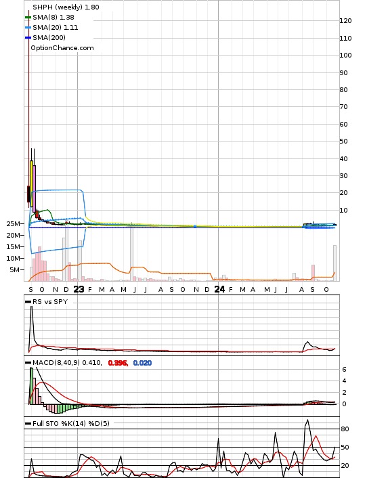The width and height of the screenshot is (367, 478).
Task: Click the OptionChance.com watermark text
Action: [62, 48]
